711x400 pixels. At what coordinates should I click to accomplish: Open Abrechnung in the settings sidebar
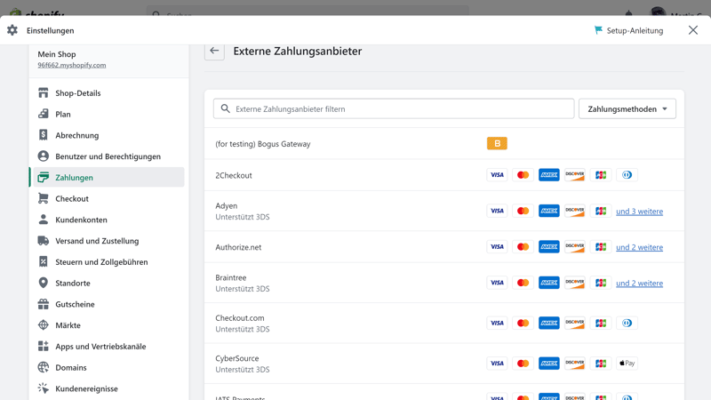point(77,135)
